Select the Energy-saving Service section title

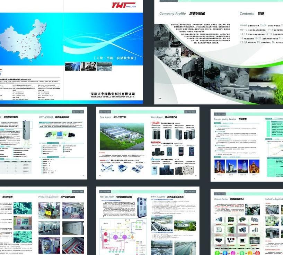(x=225, y=119)
